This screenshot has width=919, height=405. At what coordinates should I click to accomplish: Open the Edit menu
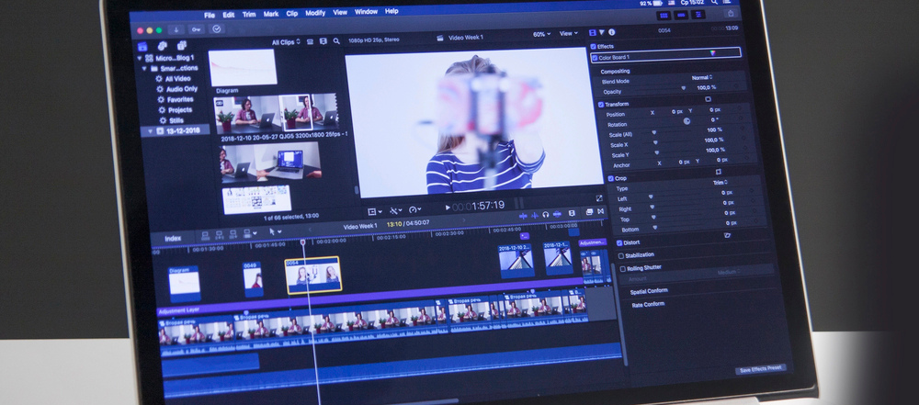[x=229, y=15]
